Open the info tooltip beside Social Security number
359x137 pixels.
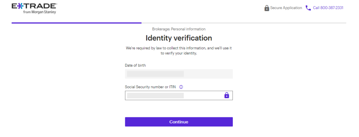[x=181, y=87]
